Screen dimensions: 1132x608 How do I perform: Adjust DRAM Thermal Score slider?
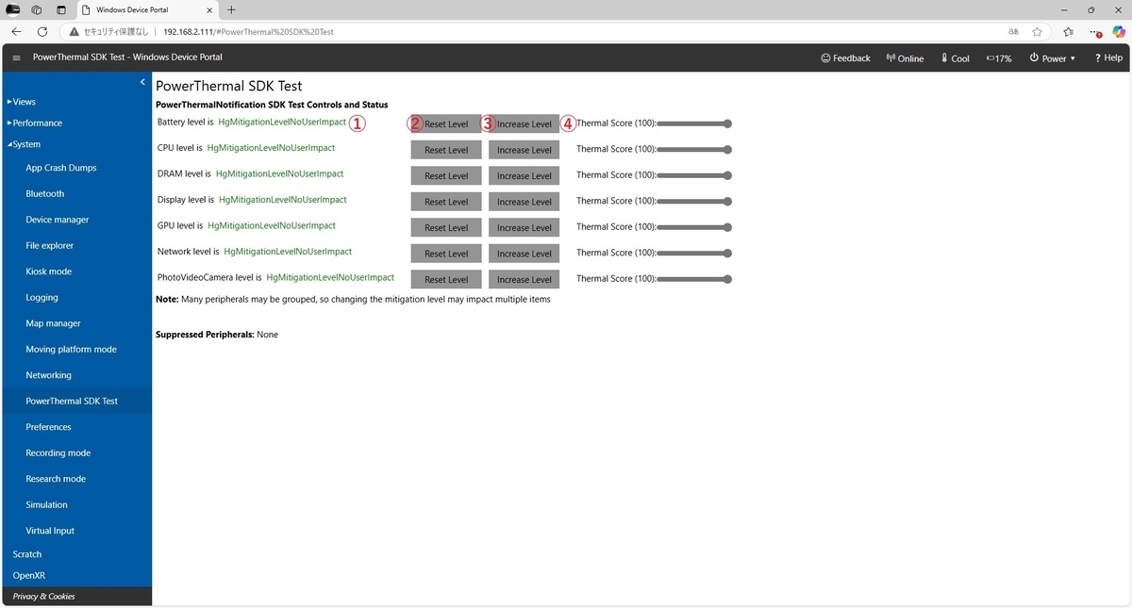tap(695, 175)
